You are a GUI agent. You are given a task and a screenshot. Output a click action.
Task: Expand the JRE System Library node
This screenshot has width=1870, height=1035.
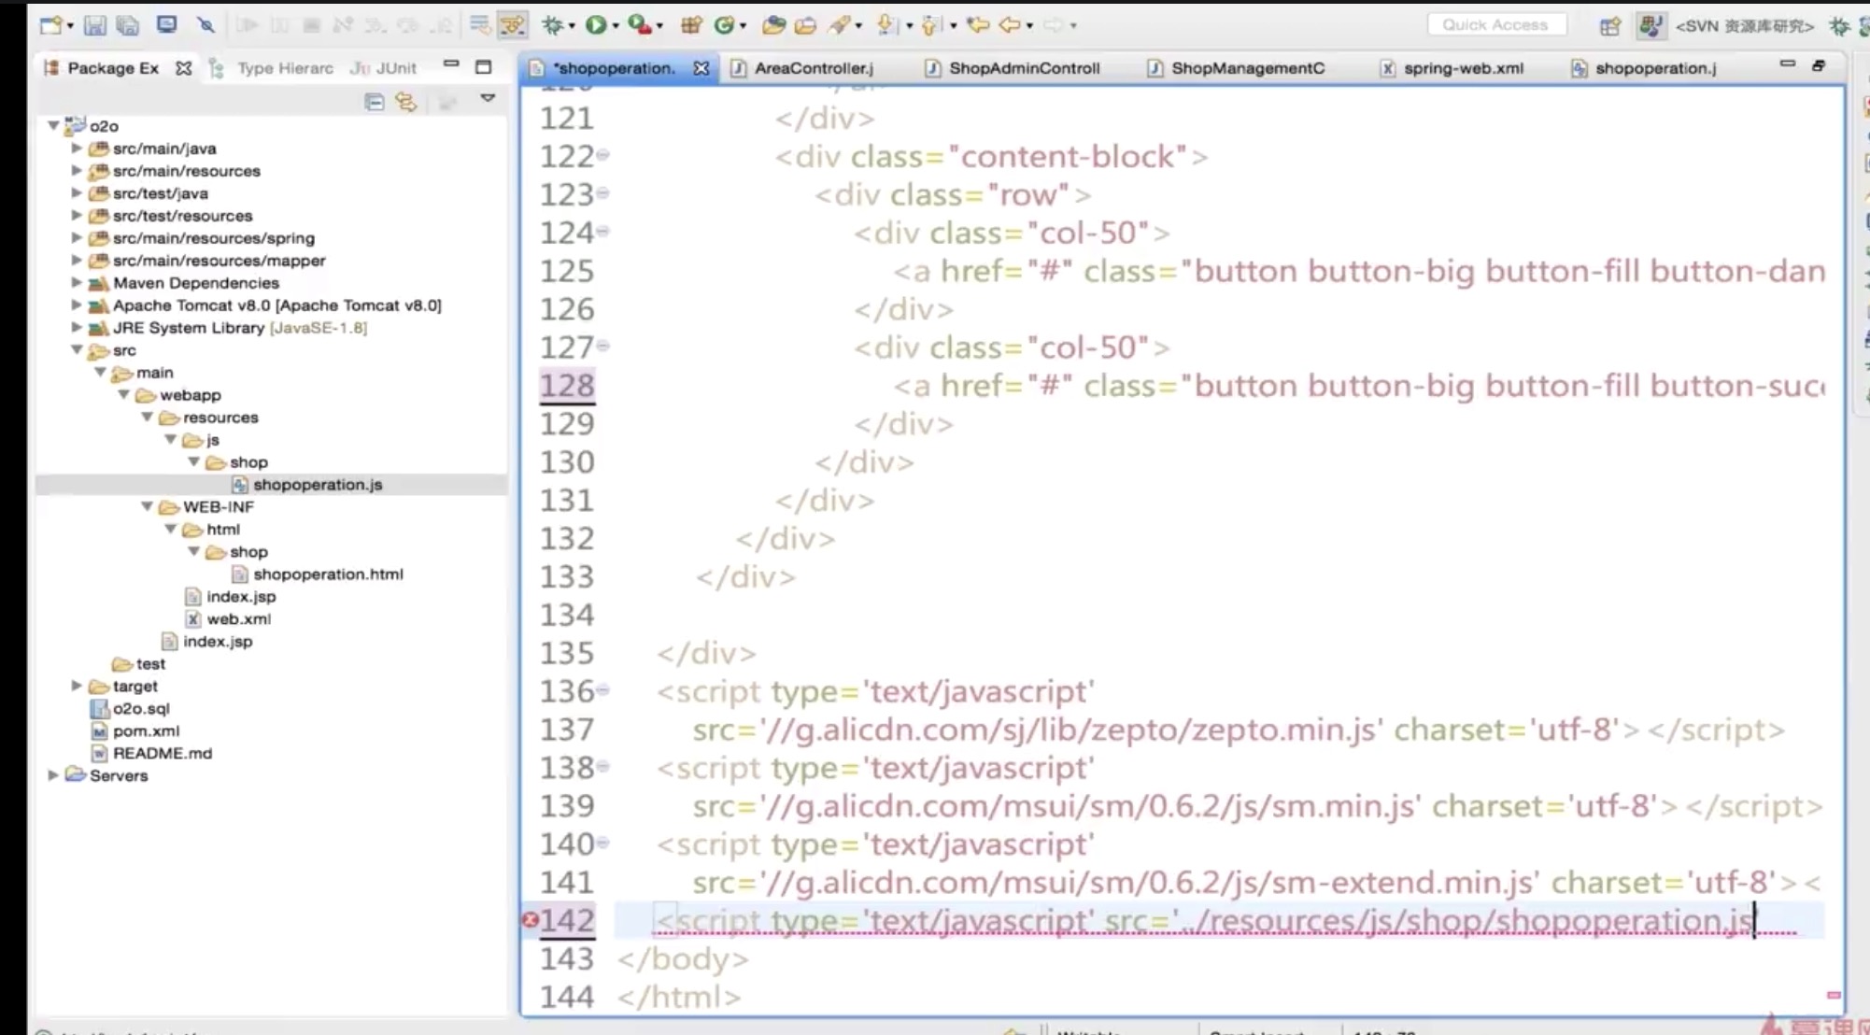click(77, 327)
